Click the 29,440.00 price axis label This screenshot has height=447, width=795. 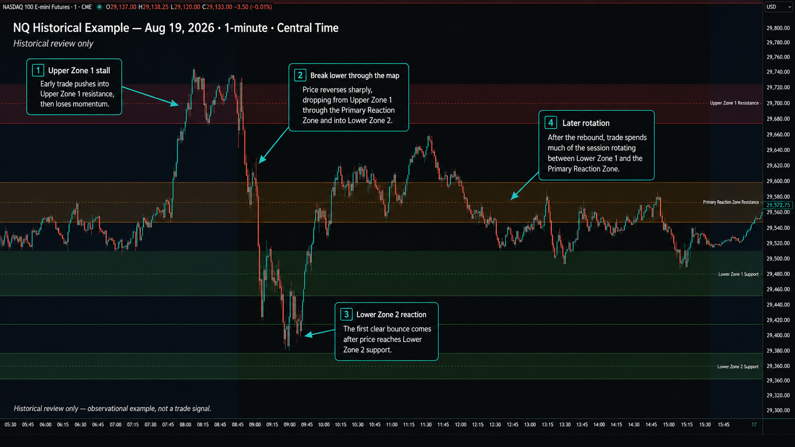[778, 305]
